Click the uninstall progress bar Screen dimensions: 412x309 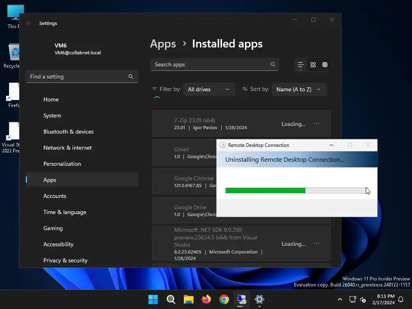296,190
